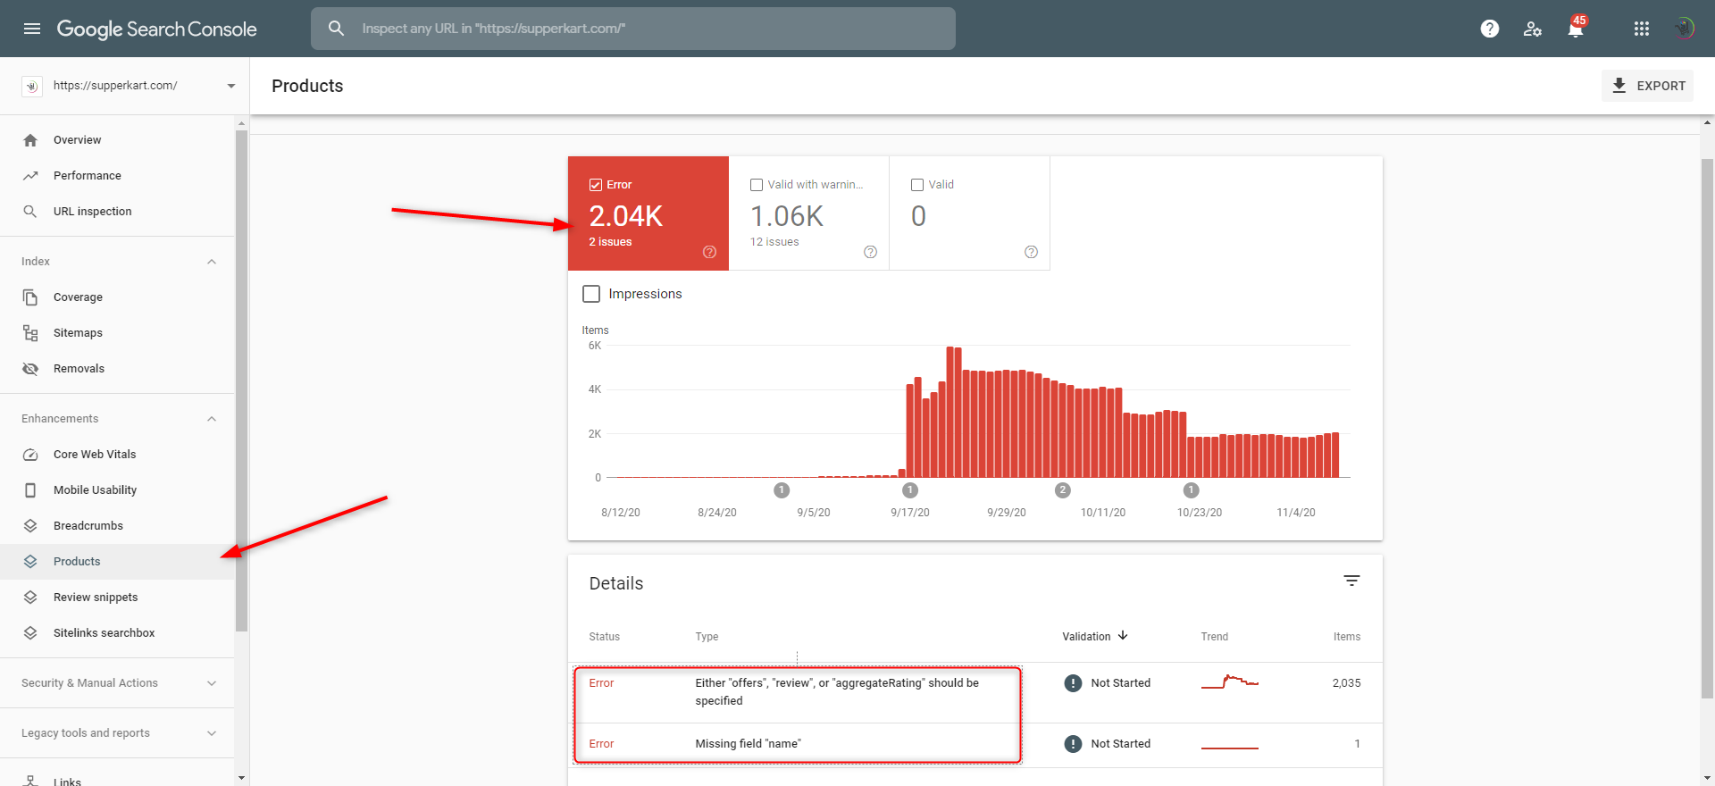The image size is (1715, 786).
Task: Open the Google apps grid
Action: pyautogui.click(x=1642, y=29)
